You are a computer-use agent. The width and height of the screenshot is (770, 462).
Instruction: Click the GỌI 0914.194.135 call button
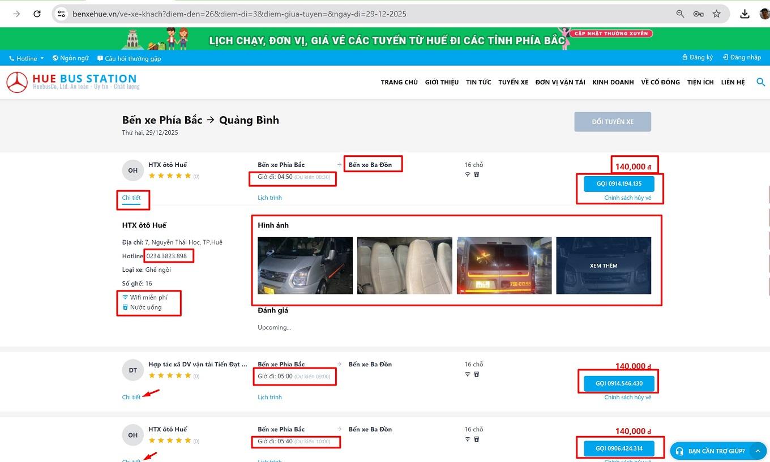click(x=618, y=183)
